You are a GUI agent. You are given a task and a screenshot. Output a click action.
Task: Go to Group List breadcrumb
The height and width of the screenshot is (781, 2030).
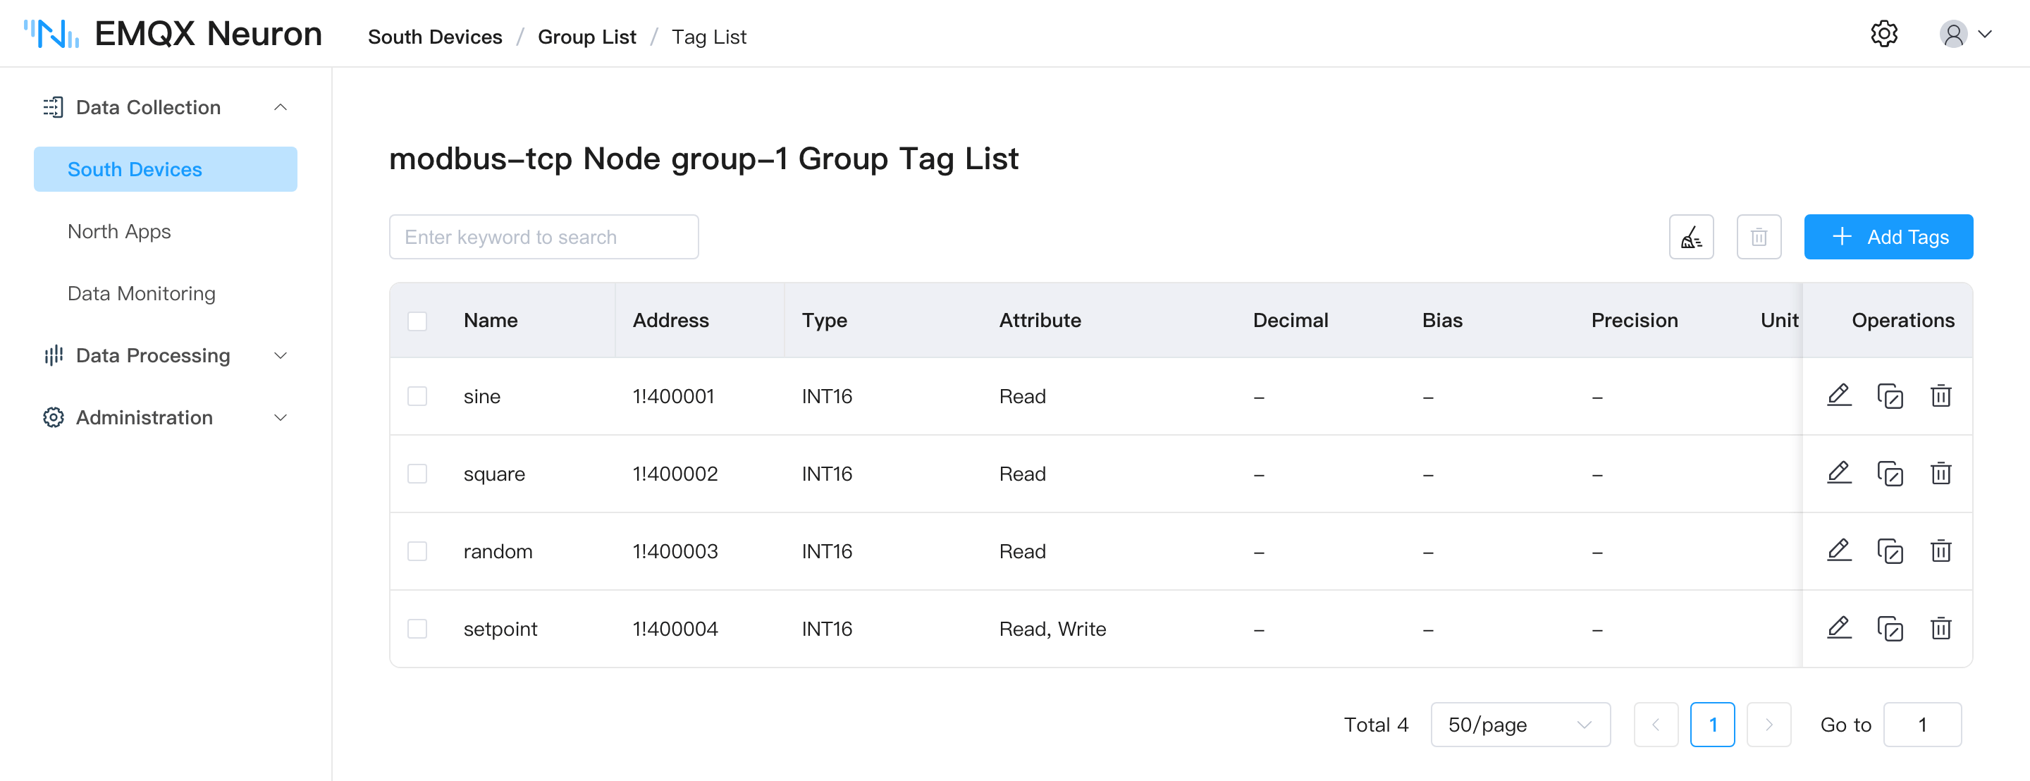click(586, 37)
